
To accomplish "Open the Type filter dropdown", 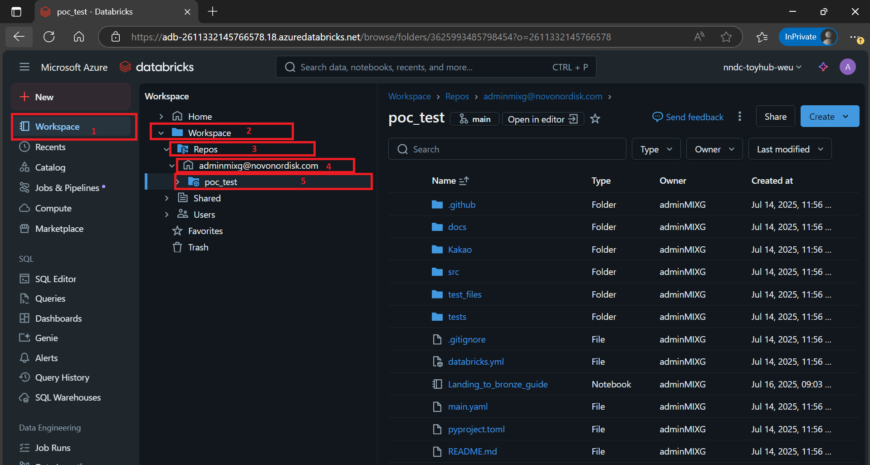I will point(656,149).
